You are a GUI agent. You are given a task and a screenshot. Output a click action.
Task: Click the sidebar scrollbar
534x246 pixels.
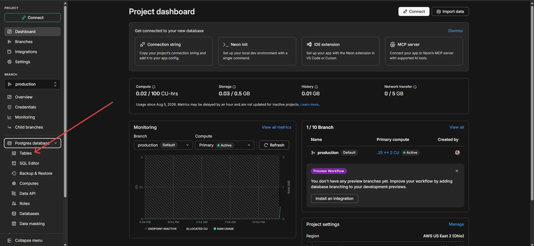(65, 101)
